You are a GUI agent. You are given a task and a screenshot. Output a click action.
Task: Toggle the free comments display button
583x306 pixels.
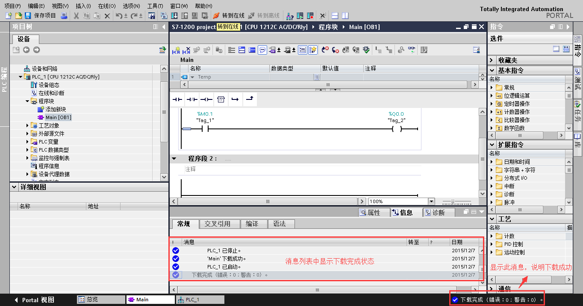pos(263,50)
